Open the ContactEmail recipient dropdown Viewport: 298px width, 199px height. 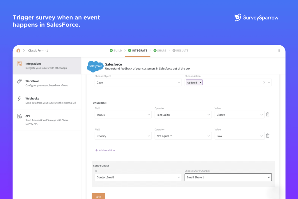[x=138, y=177]
